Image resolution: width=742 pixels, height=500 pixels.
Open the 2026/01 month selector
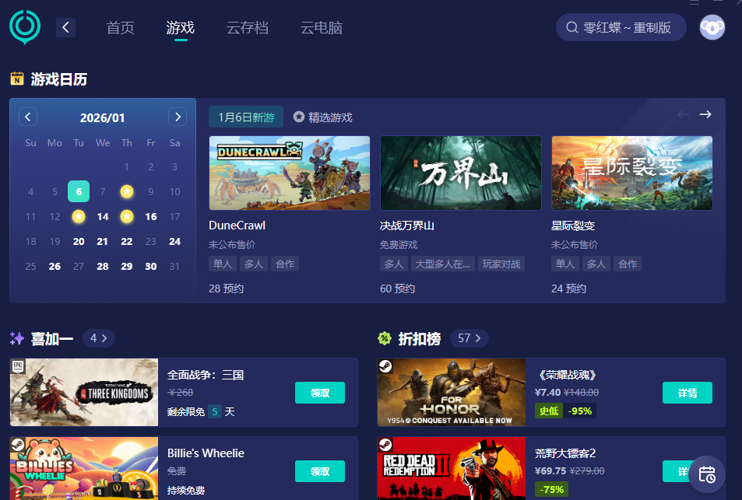pyautogui.click(x=102, y=117)
